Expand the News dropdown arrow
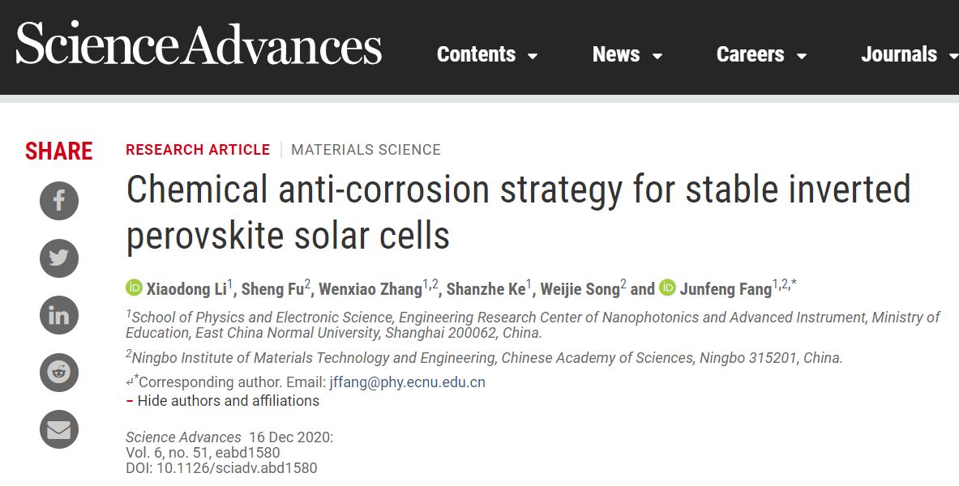Viewport: 959px width, 486px height. pos(657,56)
